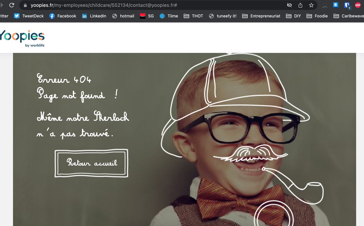The image size is (364, 226).
Task: Click the share icon in the address bar
Action: point(300,5)
